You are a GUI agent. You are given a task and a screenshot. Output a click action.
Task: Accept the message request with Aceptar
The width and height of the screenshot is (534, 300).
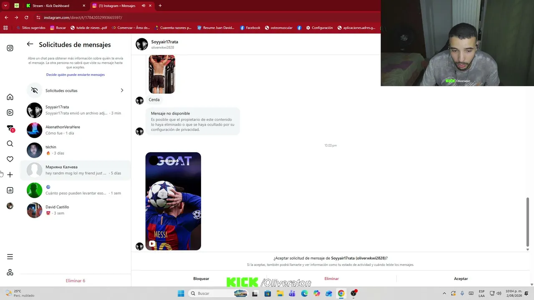[x=461, y=279]
